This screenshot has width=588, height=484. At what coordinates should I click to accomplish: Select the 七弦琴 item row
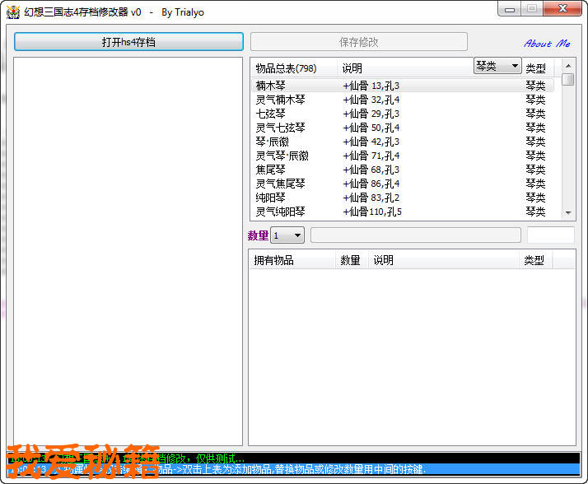pyautogui.click(x=271, y=114)
